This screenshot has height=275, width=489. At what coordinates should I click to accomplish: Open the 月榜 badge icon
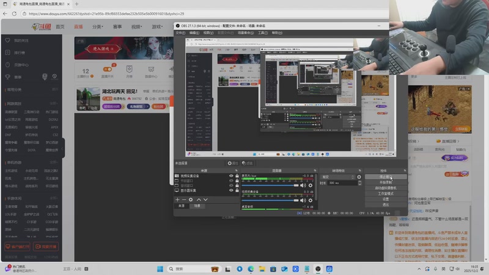click(x=129, y=69)
